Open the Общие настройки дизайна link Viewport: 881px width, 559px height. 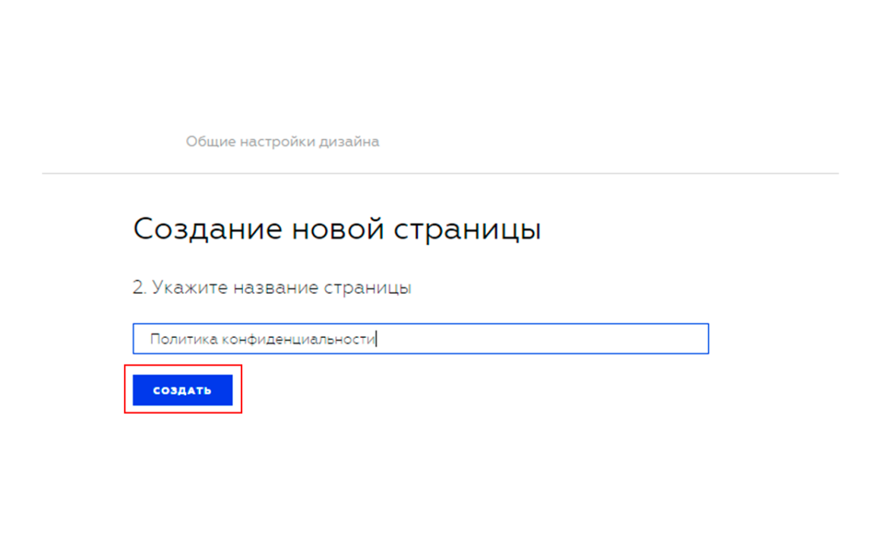pos(283,141)
